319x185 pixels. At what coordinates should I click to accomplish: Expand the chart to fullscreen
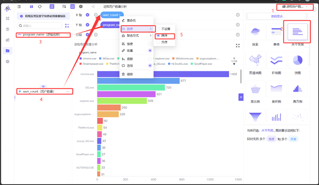pos(237,45)
